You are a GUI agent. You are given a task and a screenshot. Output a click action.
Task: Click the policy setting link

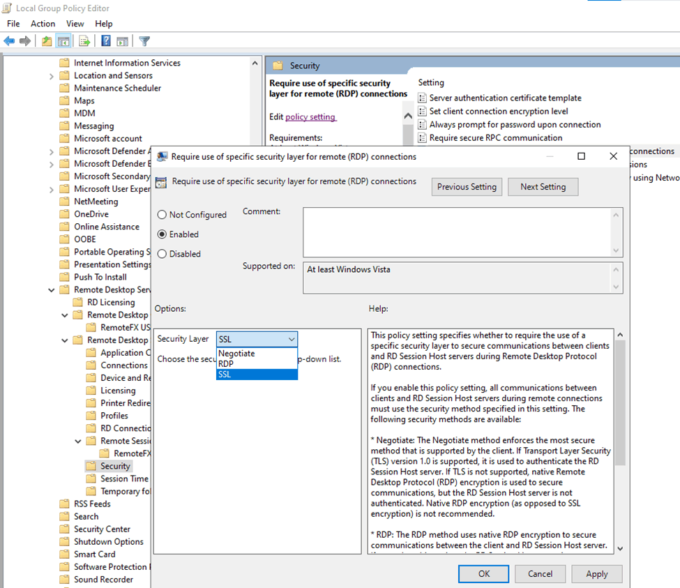310,116
